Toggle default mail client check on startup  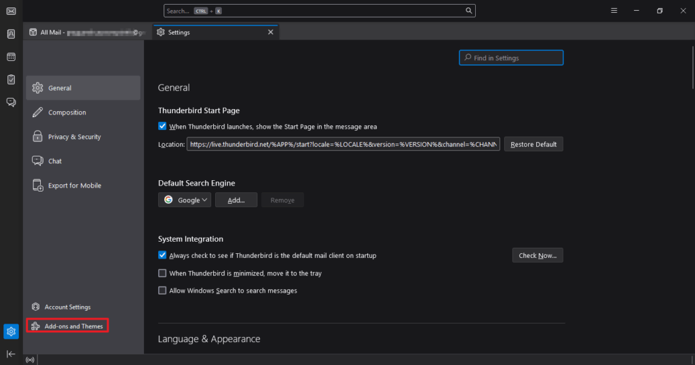pos(162,255)
